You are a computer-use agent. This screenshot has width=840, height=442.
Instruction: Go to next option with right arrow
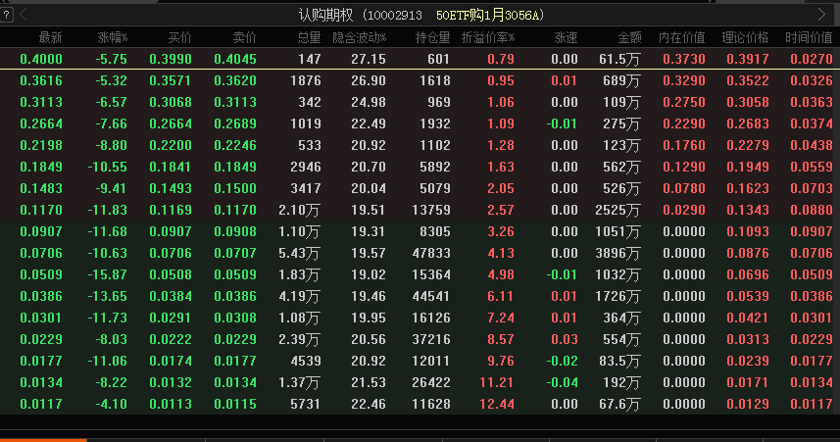point(821,15)
